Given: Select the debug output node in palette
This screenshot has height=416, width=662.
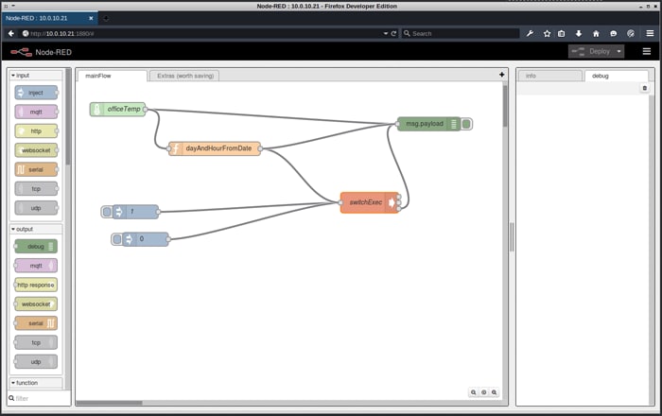Looking at the screenshot, I should (x=36, y=247).
